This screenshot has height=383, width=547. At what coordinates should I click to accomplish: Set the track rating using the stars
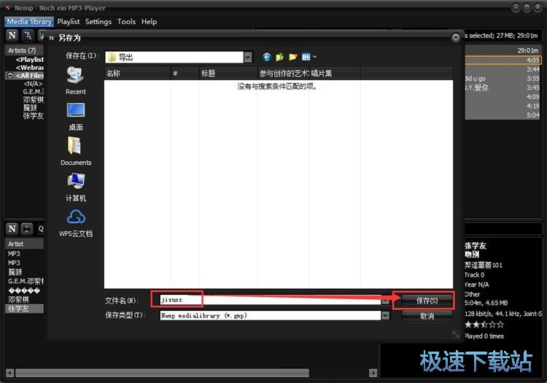click(x=484, y=325)
